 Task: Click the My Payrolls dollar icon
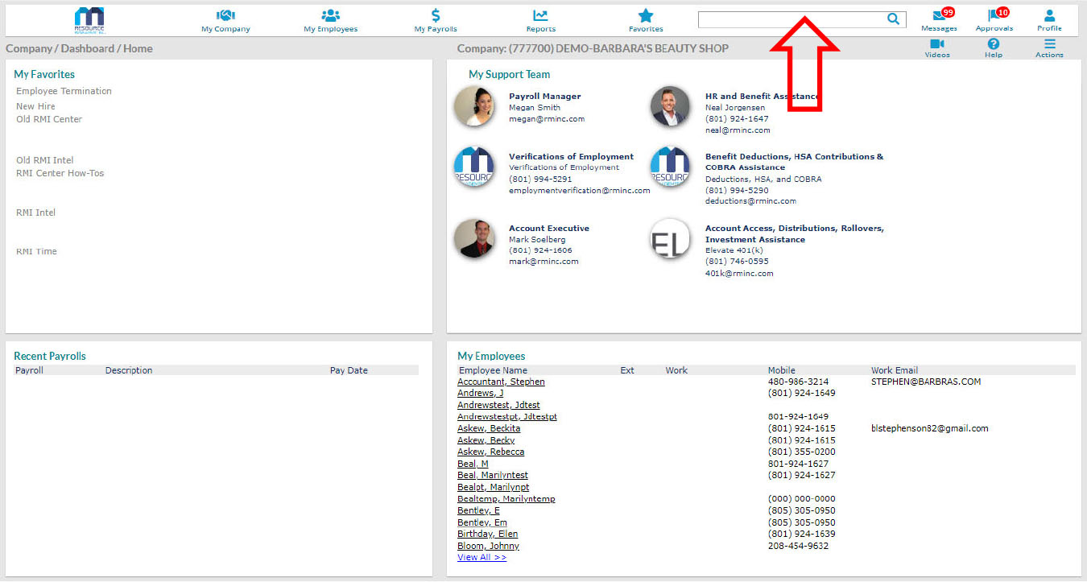(x=436, y=15)
